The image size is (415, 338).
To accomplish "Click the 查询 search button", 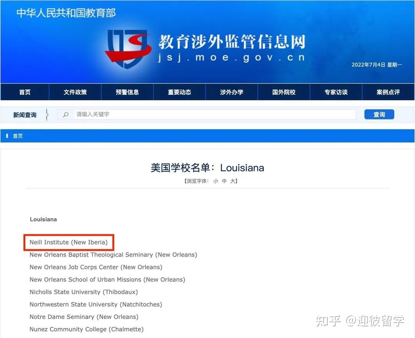I will click(379, 114).
